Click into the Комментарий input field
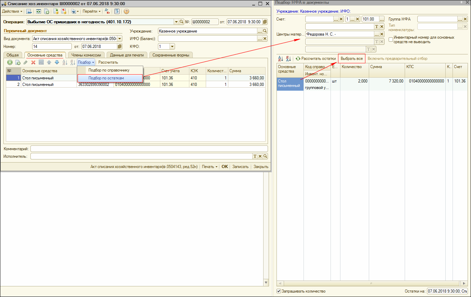 pos(149,148)
